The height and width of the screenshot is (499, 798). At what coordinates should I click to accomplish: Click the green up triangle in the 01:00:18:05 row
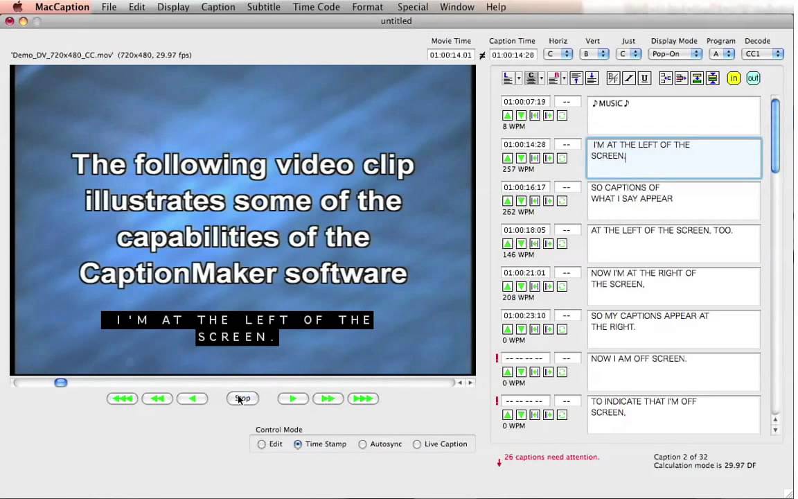pyautogui.click(x=507, y=244)
